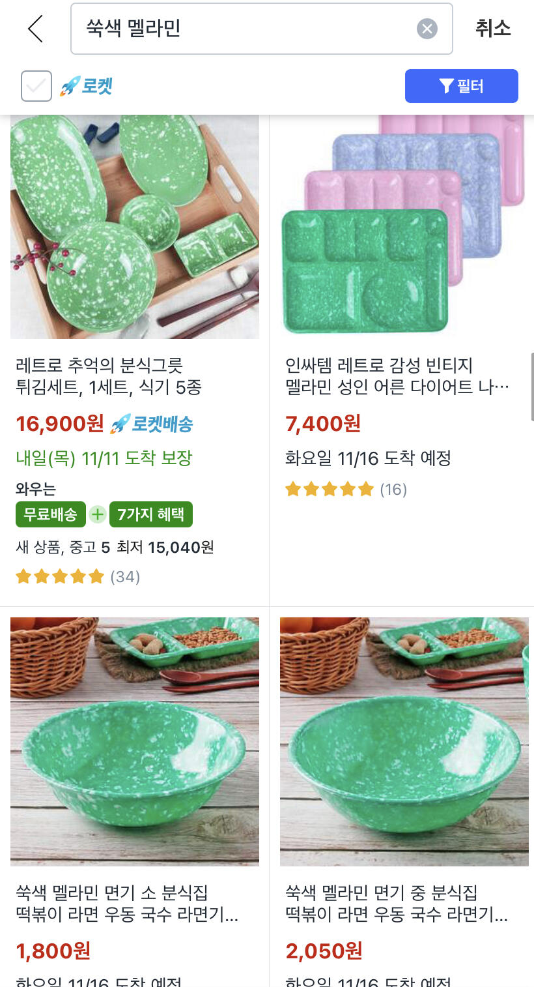Open 인싸템 레트로 감성 빈티지 product title
This screenshot has height=987, width=534.
397,376
